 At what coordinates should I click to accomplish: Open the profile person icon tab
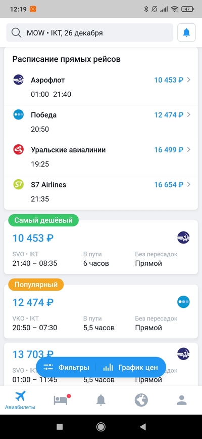point(182,400)
